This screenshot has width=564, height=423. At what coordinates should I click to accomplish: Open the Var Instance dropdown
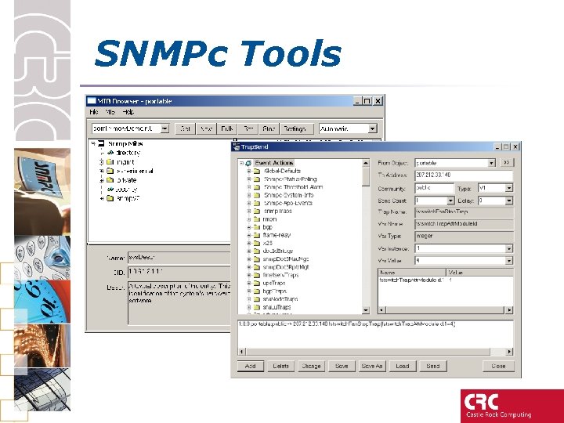coord(508,248)
